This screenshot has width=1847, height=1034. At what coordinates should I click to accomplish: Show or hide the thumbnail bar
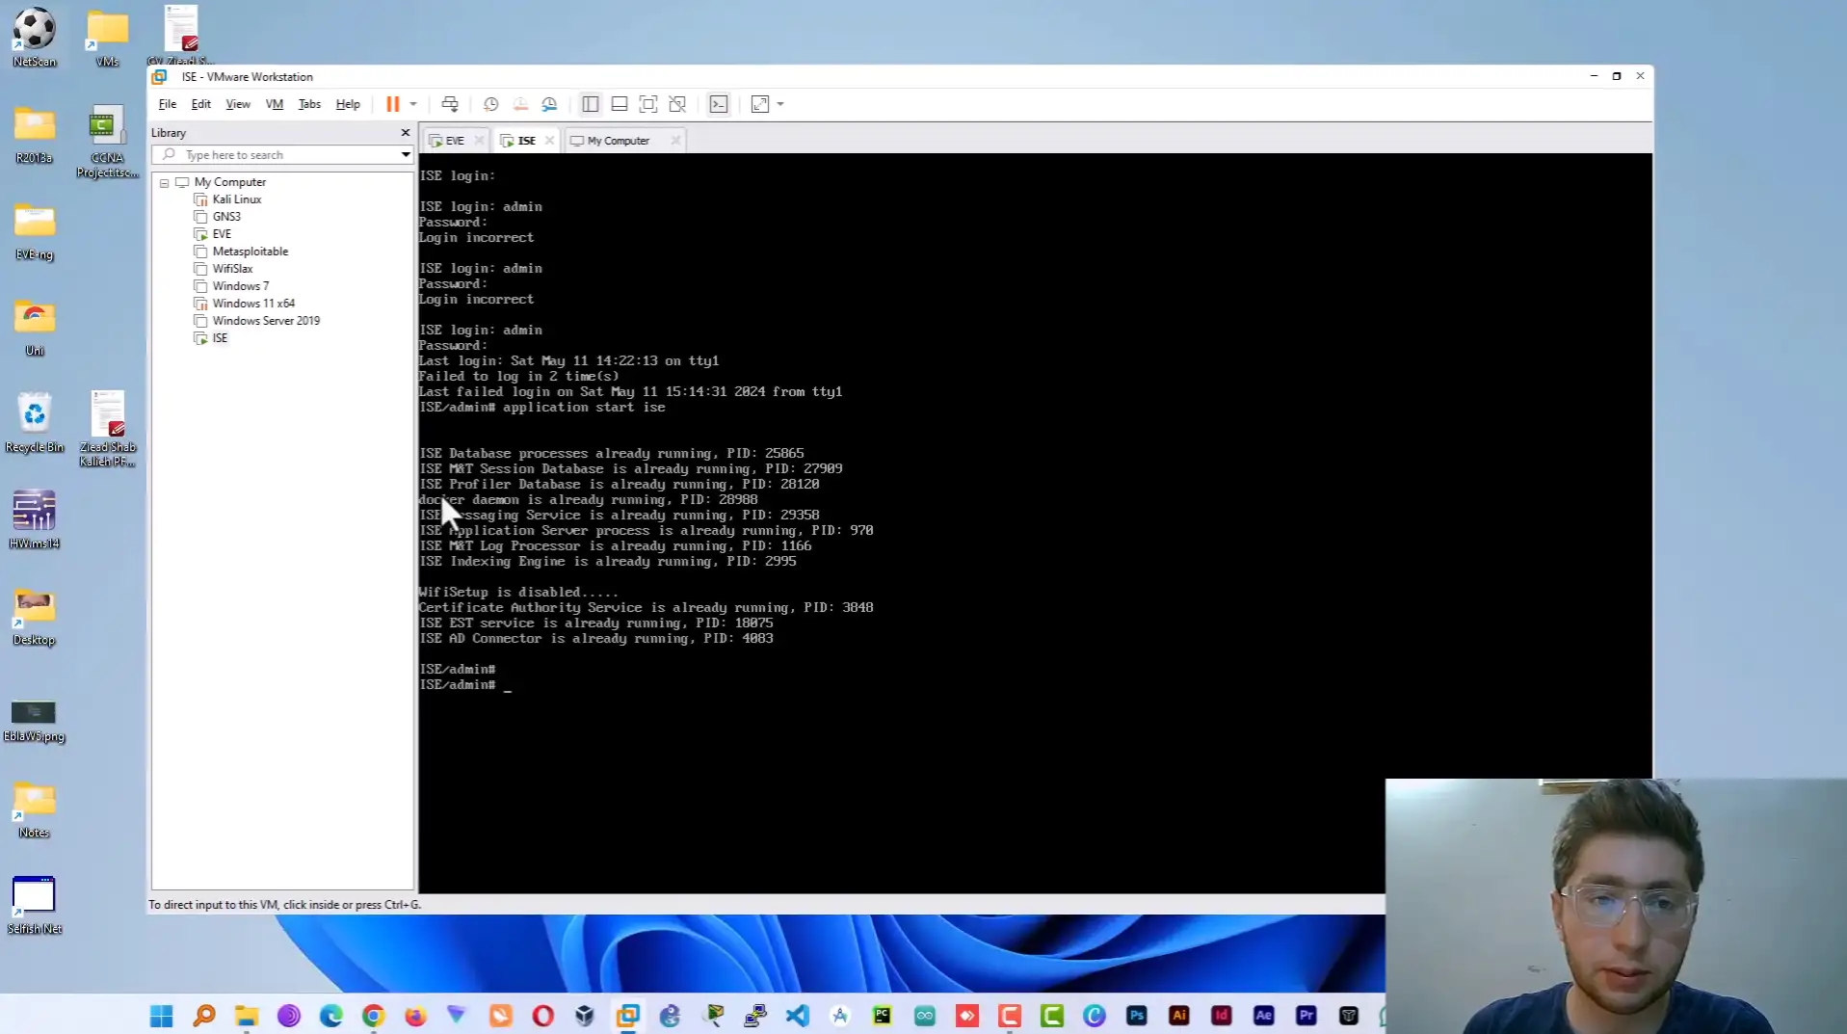point(620,104)
